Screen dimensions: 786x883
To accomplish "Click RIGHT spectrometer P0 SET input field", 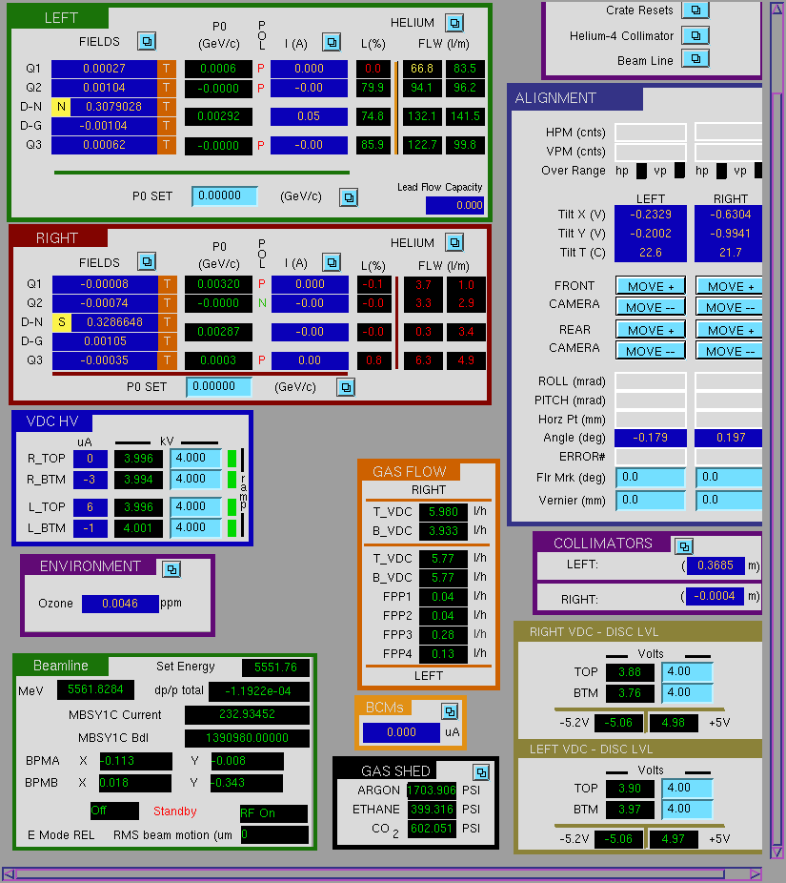I will tap(219, 386).
